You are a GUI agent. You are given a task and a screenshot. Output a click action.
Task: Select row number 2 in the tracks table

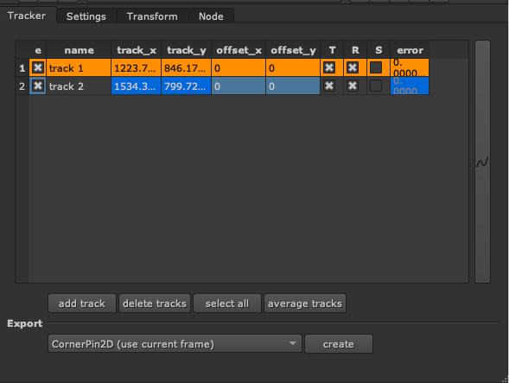[22, 86]
